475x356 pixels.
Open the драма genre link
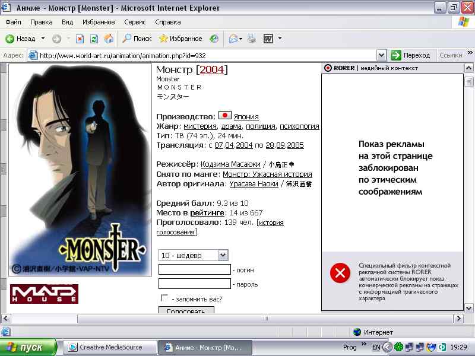(x=232, y=126)
